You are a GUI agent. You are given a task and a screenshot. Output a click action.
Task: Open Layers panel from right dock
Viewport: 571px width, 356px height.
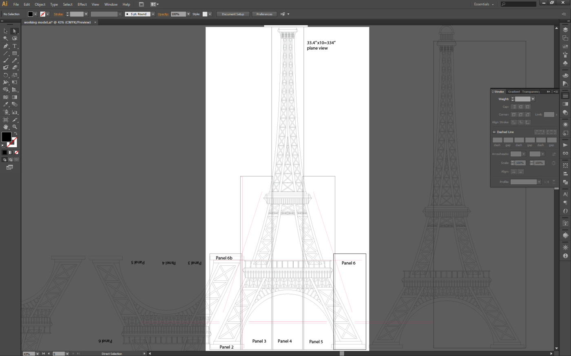click(565, 30)
